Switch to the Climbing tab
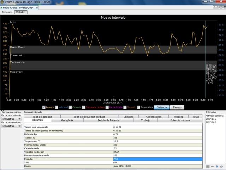 (x=129, y=117)
